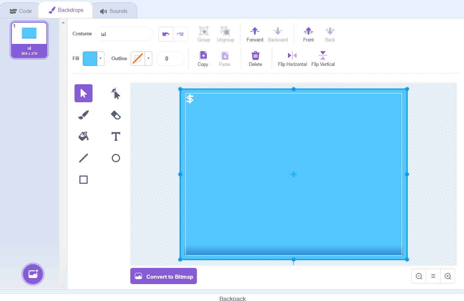This screenshot has width=464, height=301.
Task: Select the ui backdrop thumbnail
Action: [x=29, y=40]
